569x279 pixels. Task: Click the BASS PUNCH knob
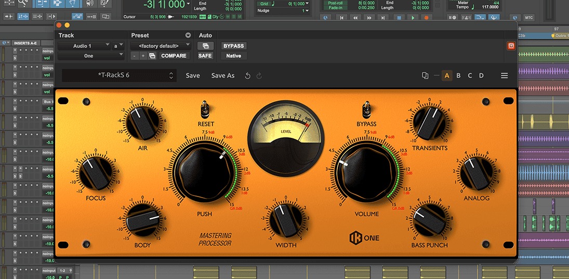(x=430, y=220)
